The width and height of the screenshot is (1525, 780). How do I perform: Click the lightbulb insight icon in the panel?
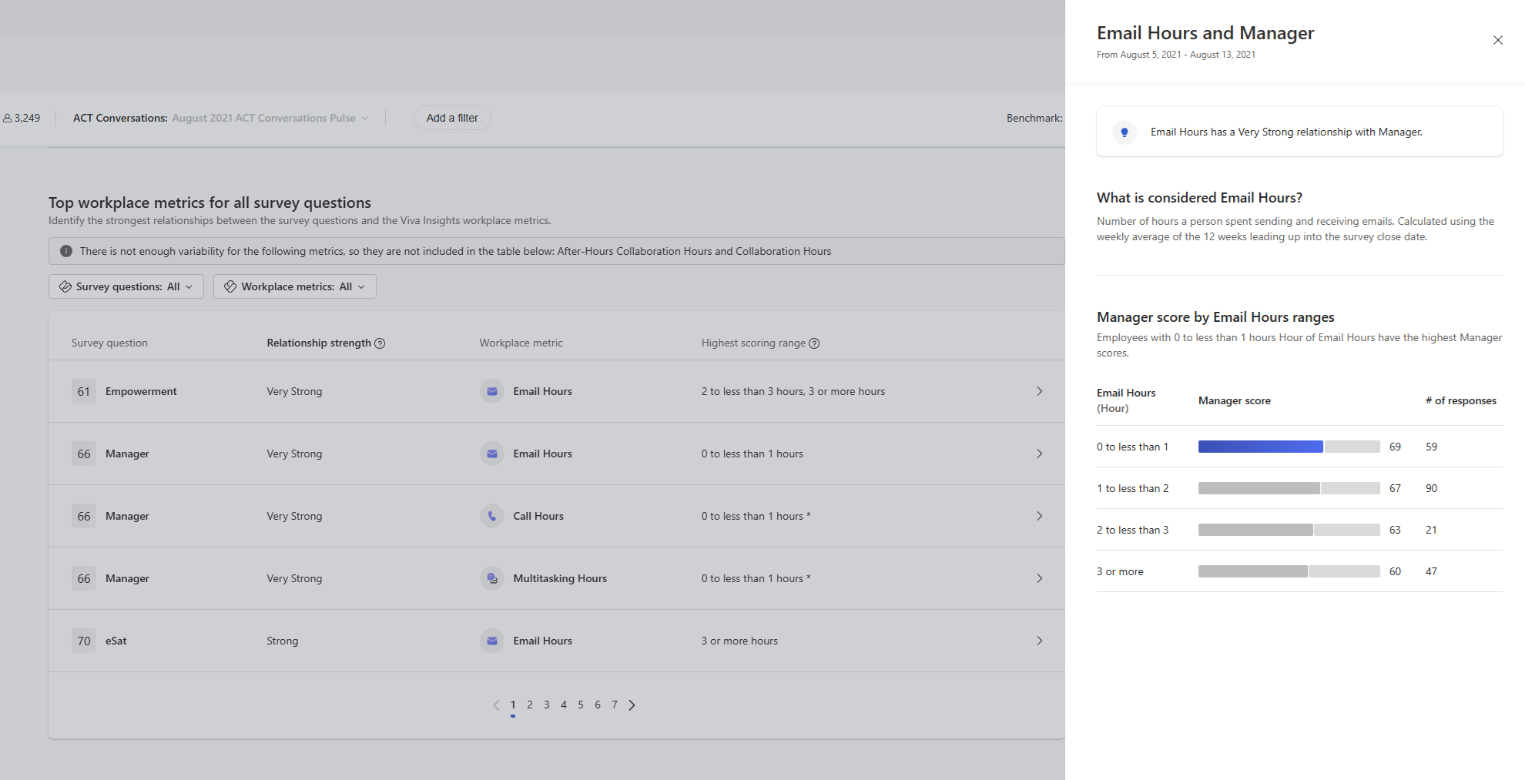click(x=1124, y=132)
